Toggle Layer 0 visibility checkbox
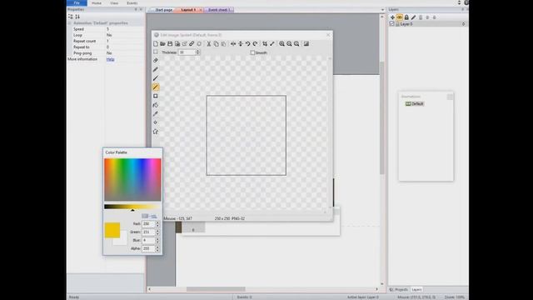This screenshot has width=533, height=300. [391, 24]
